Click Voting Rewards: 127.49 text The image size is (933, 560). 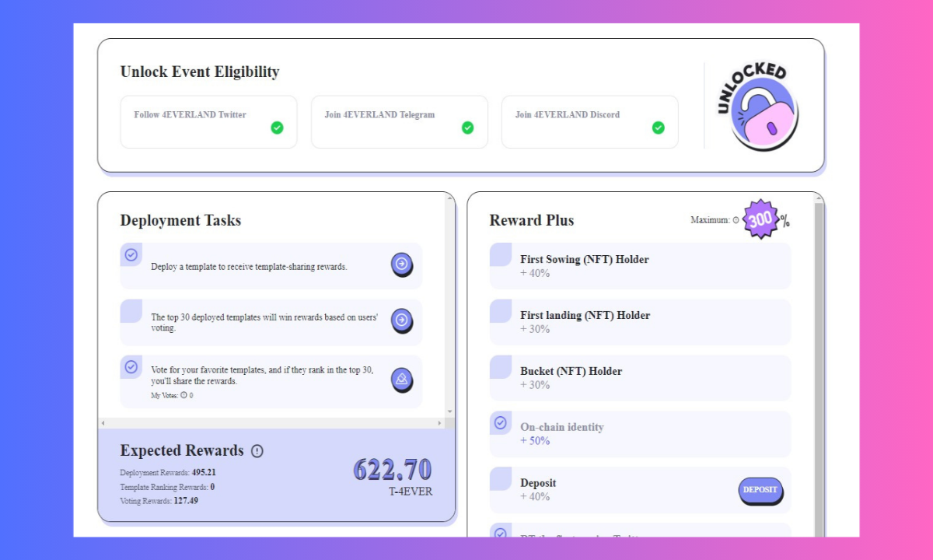click(159, 501)
